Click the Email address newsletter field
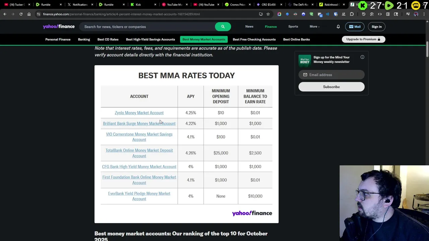This screenshot has height=241, width=429. point(331,75)
